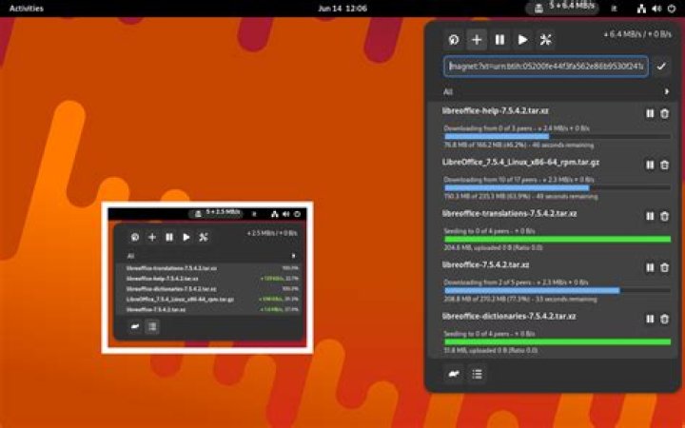This screenshot has width=685, height=428.
Task: Click the network icon in system tray
Action: point(641,9)
